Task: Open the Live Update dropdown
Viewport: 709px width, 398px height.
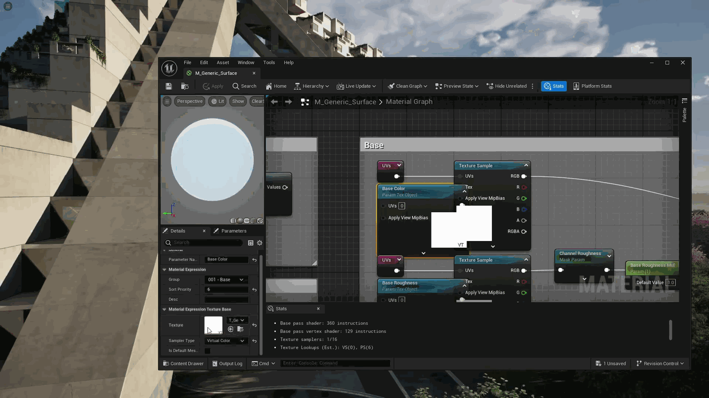Action: (356, 86)
